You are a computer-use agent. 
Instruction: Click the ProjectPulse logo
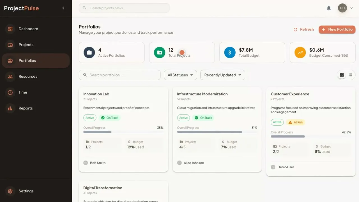(21, 8)
